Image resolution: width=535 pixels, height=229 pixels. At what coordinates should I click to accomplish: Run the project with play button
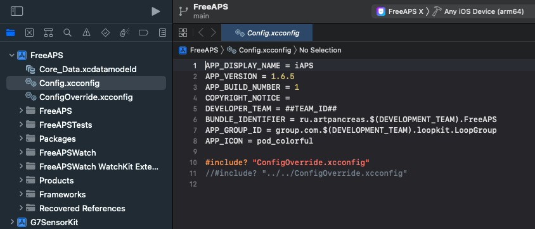point(155,11)
